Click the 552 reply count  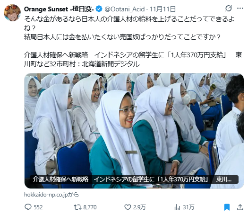[x=38, y=207]
